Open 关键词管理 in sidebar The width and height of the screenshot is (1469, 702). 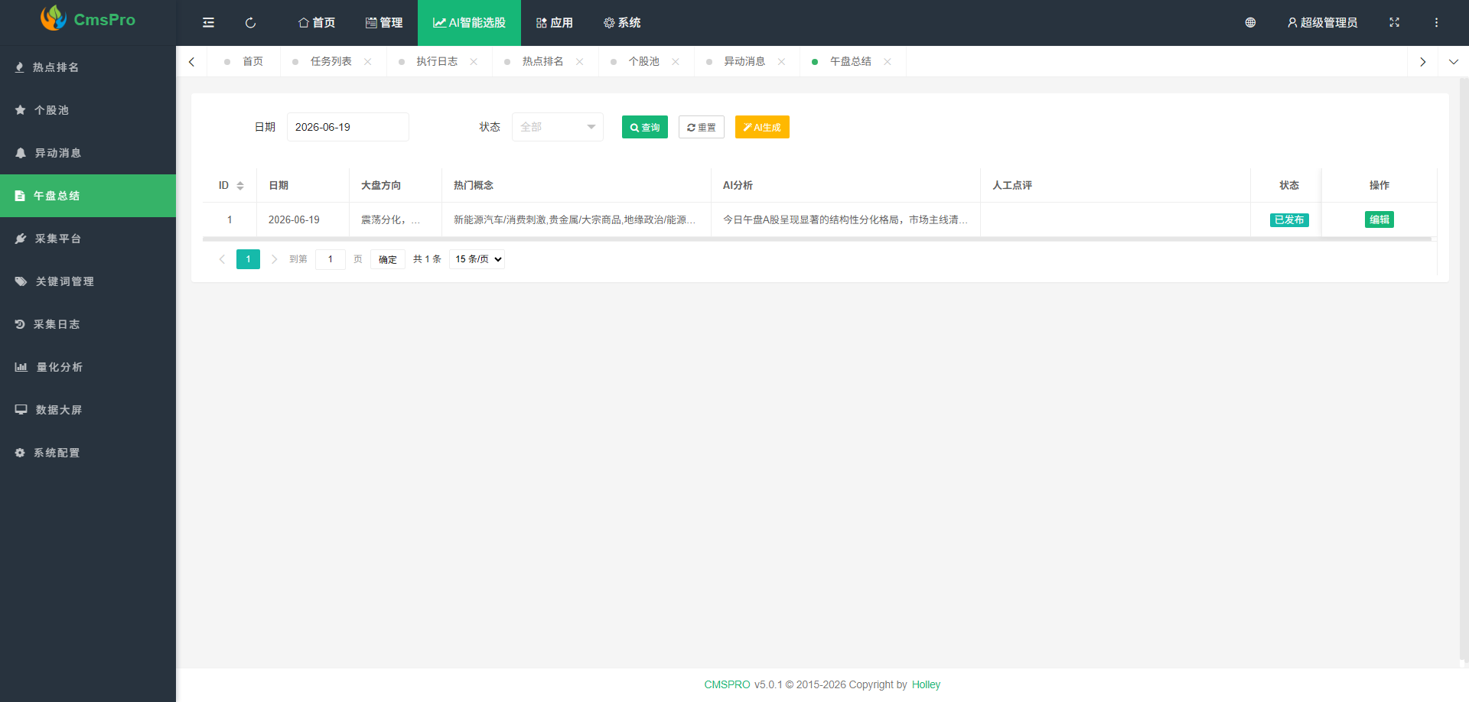88,281
